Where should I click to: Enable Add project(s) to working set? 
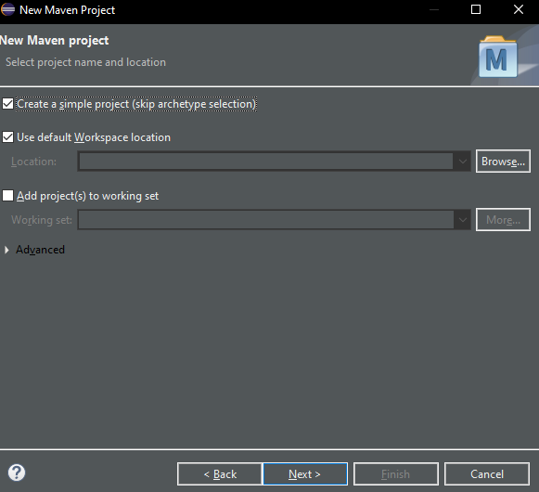coord(8,196)
